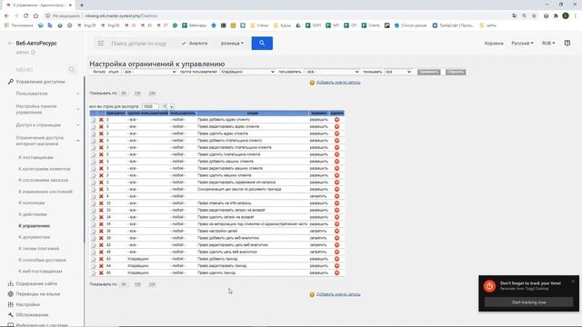Bookmark this page with the star icon
Screen dimensions: 582x327
534,15
